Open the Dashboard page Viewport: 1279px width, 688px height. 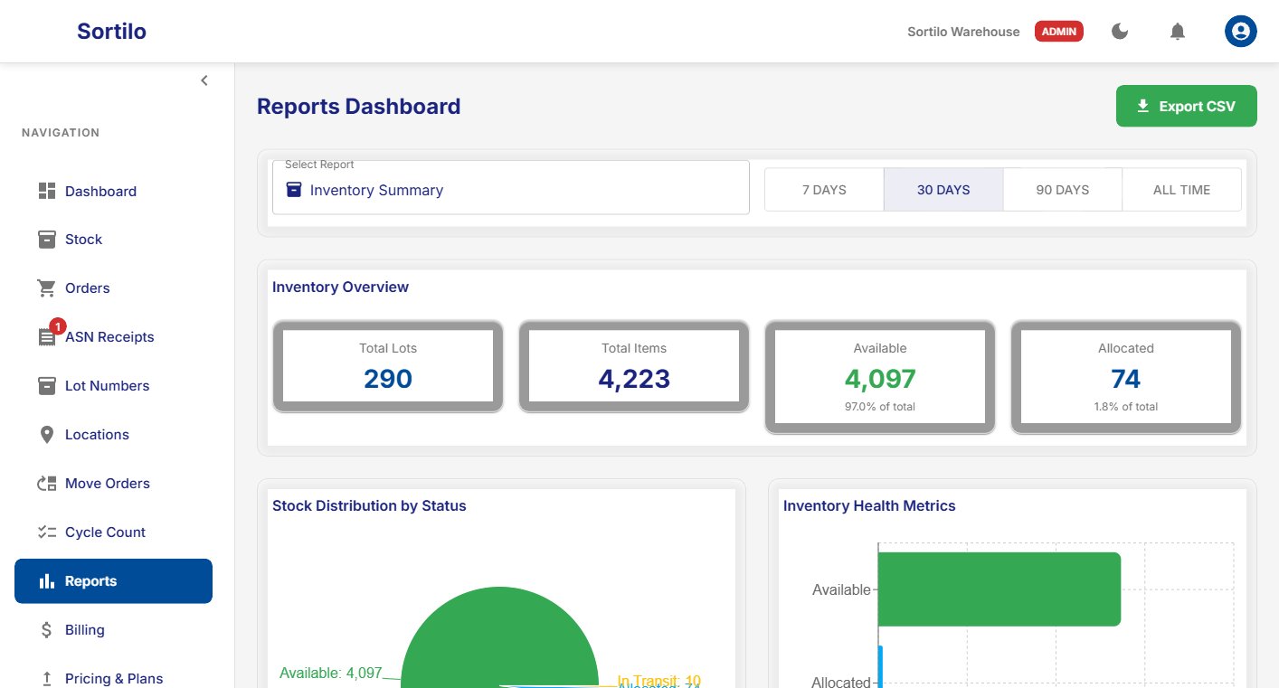(113, 191)
